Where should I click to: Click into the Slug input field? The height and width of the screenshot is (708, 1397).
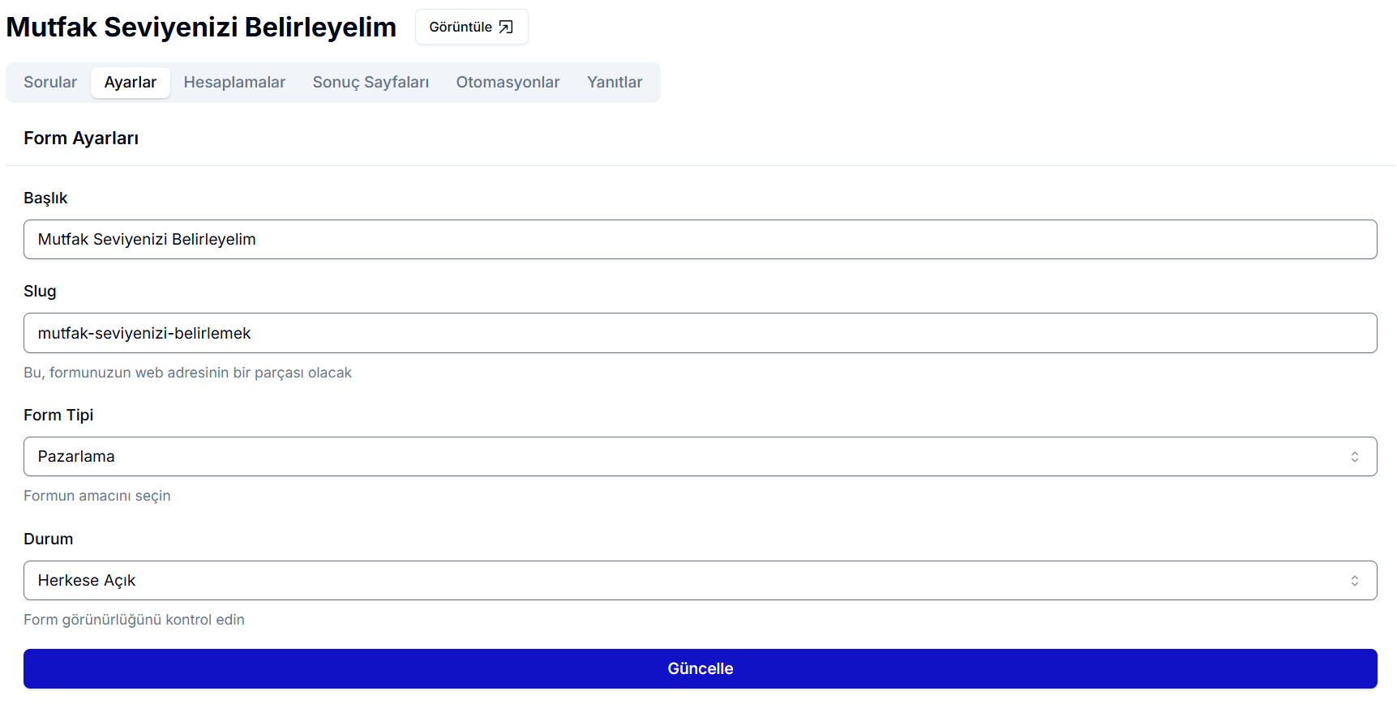coord(700,333)
